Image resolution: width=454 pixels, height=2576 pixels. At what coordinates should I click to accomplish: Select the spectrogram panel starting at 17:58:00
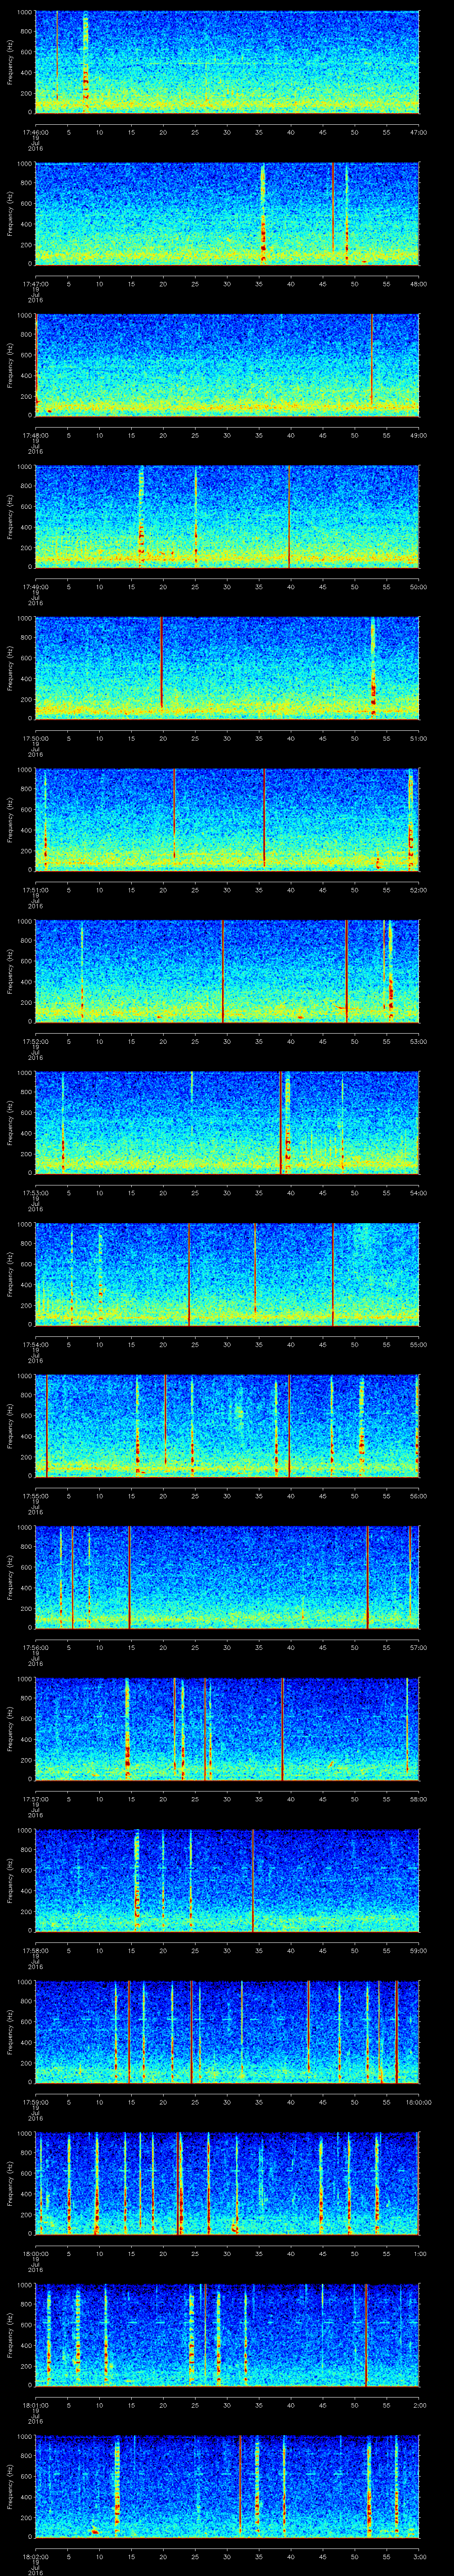click(227, 1881)
